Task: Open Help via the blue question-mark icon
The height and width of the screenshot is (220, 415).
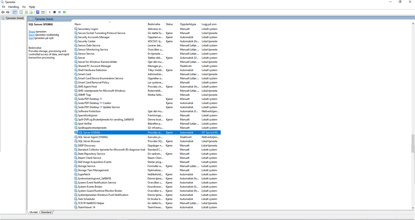Action: (x=38, y=12)
